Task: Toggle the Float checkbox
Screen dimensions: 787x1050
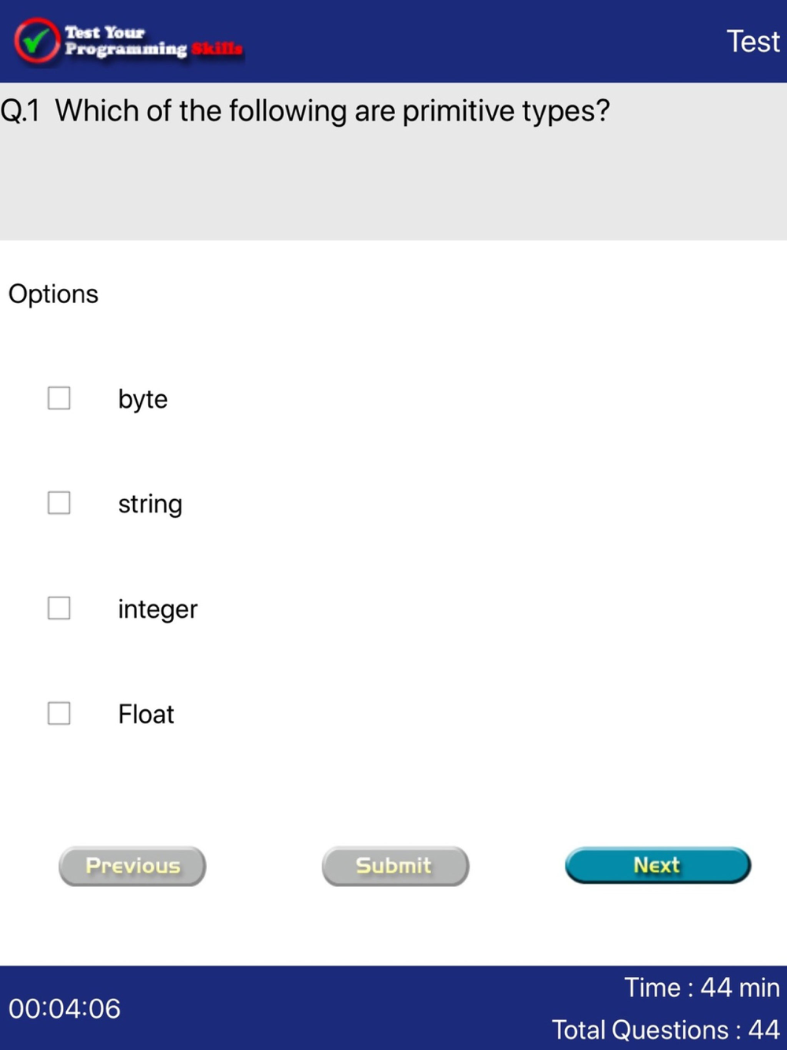Action: coord(59,713)
